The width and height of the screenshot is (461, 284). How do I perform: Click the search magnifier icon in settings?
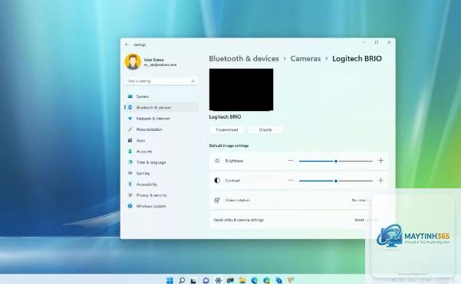(193, 81)
